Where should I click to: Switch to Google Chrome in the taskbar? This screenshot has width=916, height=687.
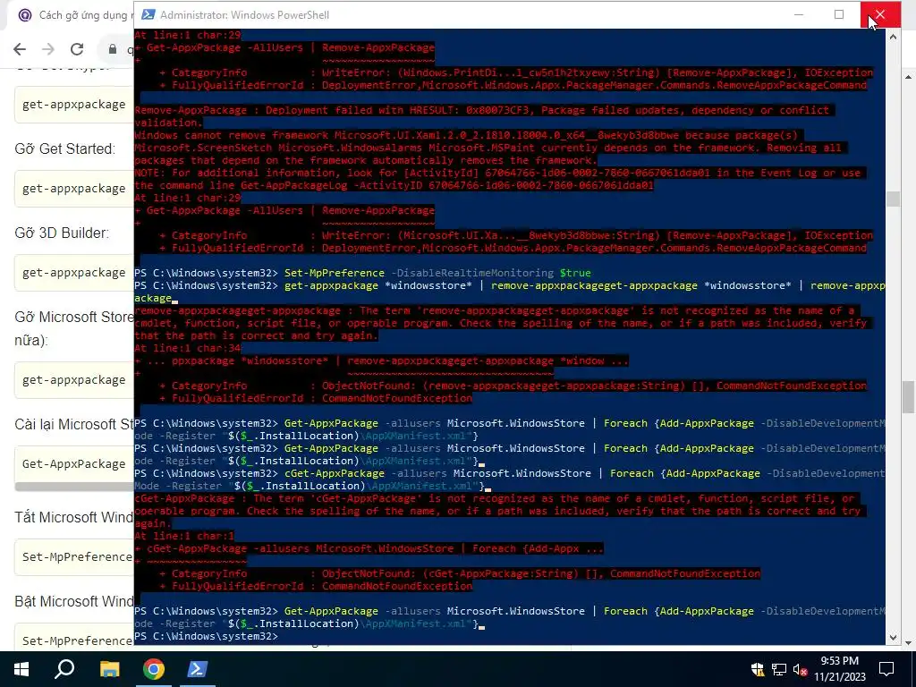[x=153, y=669]
